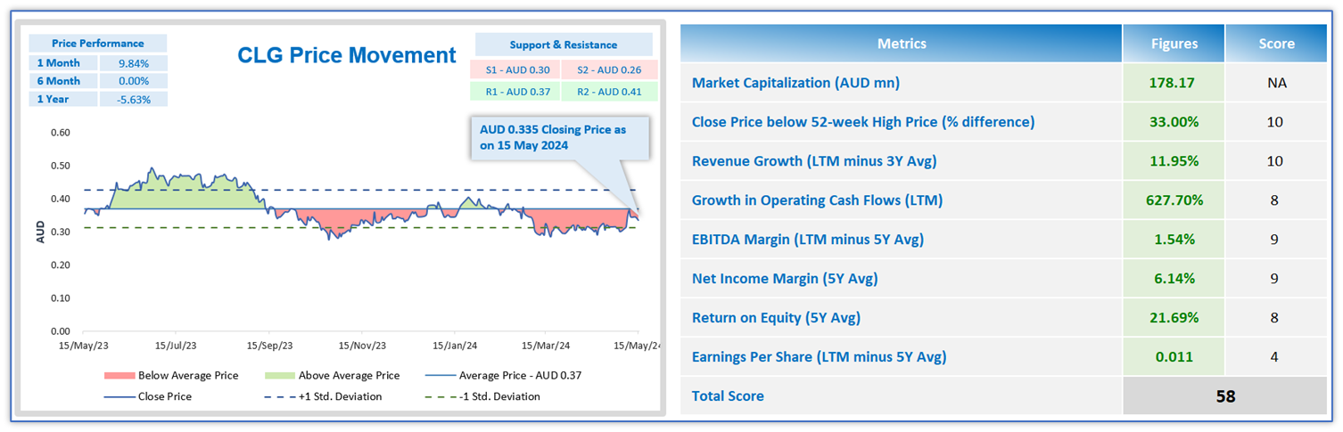Screen dimensions: 1343x432
Task: Select the S1 - AUD 0.30 cell
Action: coord(515,69)
